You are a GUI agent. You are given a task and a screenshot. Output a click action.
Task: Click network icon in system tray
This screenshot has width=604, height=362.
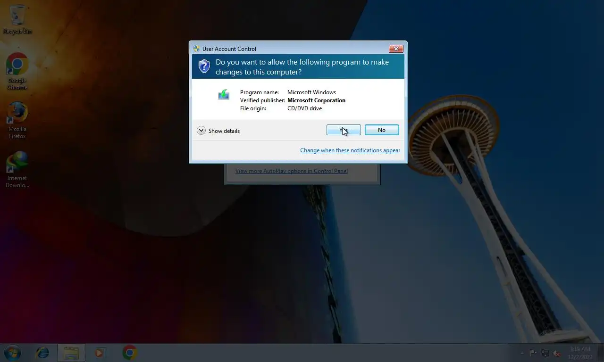(x=545, y=353)
